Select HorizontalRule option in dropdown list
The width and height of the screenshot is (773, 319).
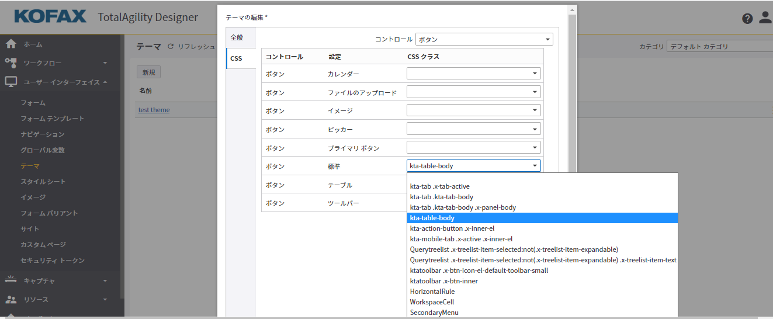click(432, 292)
